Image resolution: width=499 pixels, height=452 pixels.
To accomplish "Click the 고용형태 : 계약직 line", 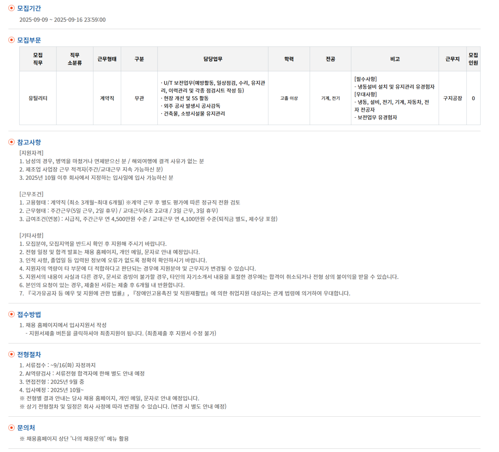I will (x=130, y=202).
